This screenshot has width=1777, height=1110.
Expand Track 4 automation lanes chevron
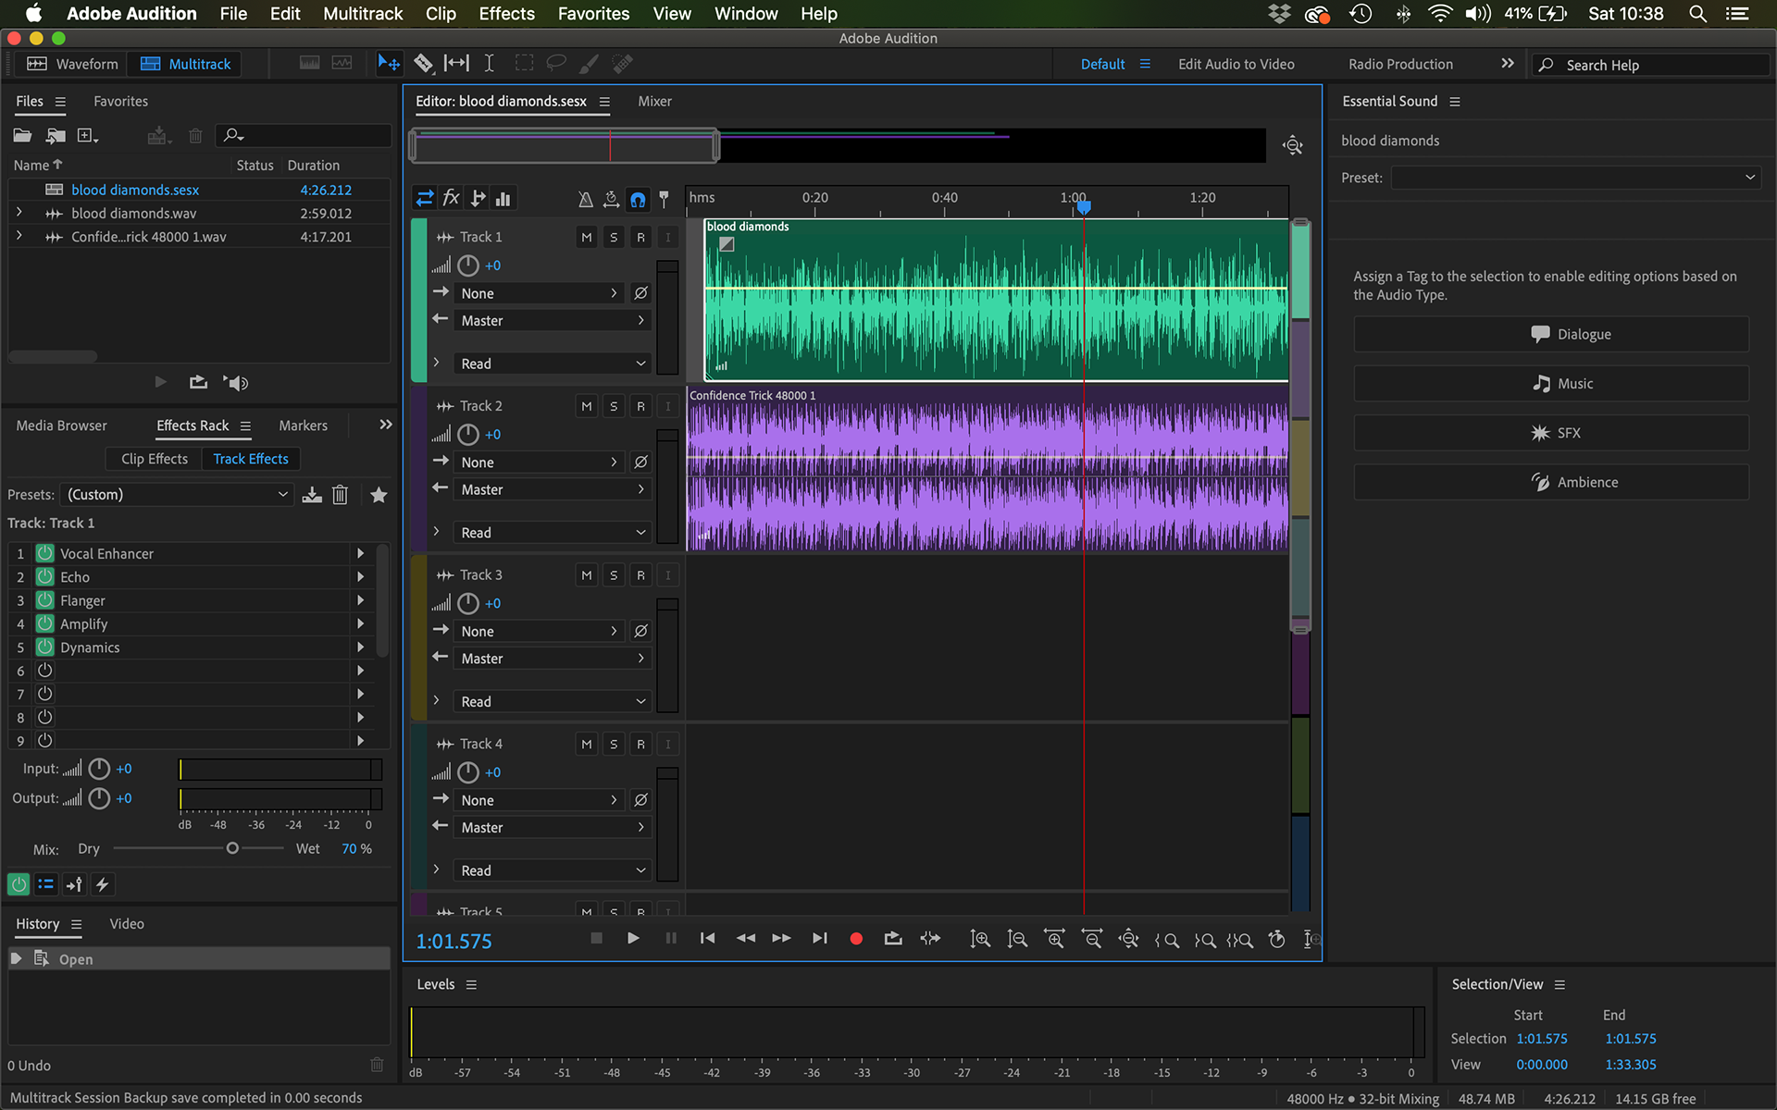436,869
